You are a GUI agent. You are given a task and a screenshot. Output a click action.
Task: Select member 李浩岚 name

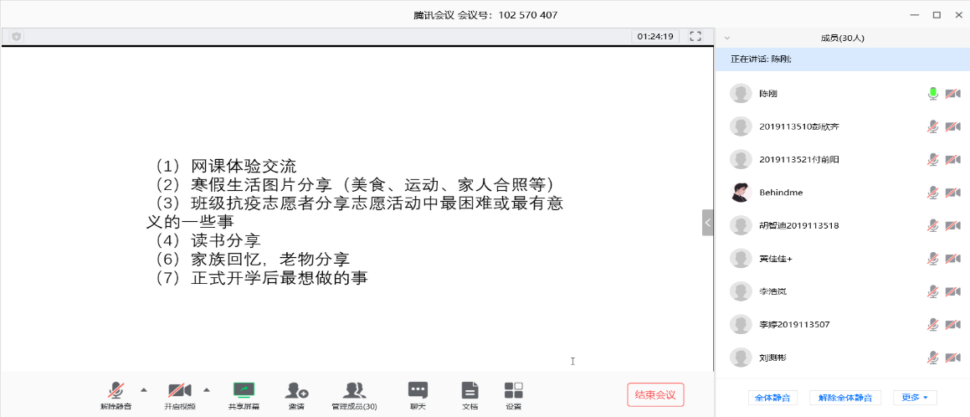point(772,291)
